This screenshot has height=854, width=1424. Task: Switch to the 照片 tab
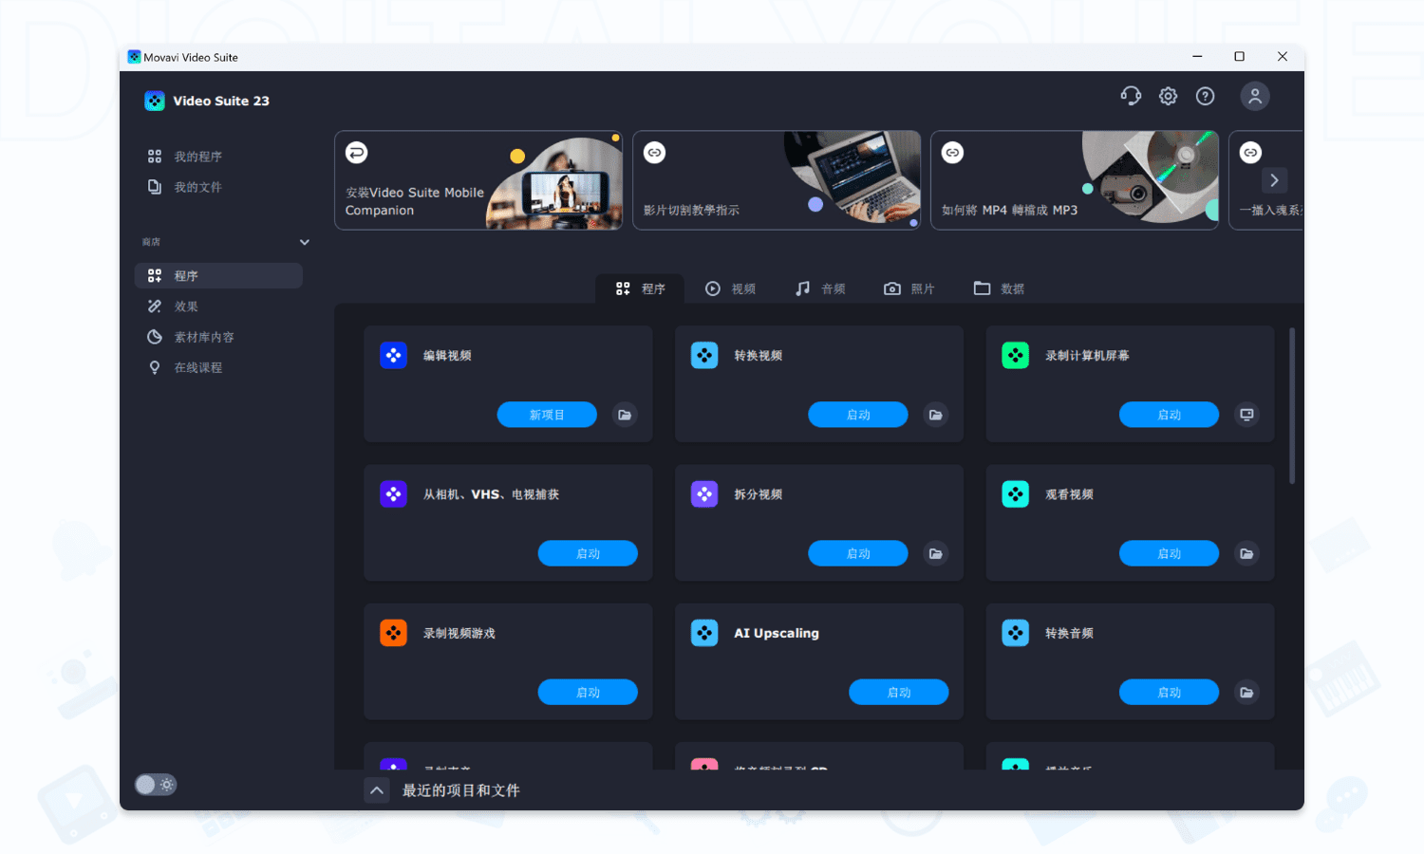(x=909, y=288)
